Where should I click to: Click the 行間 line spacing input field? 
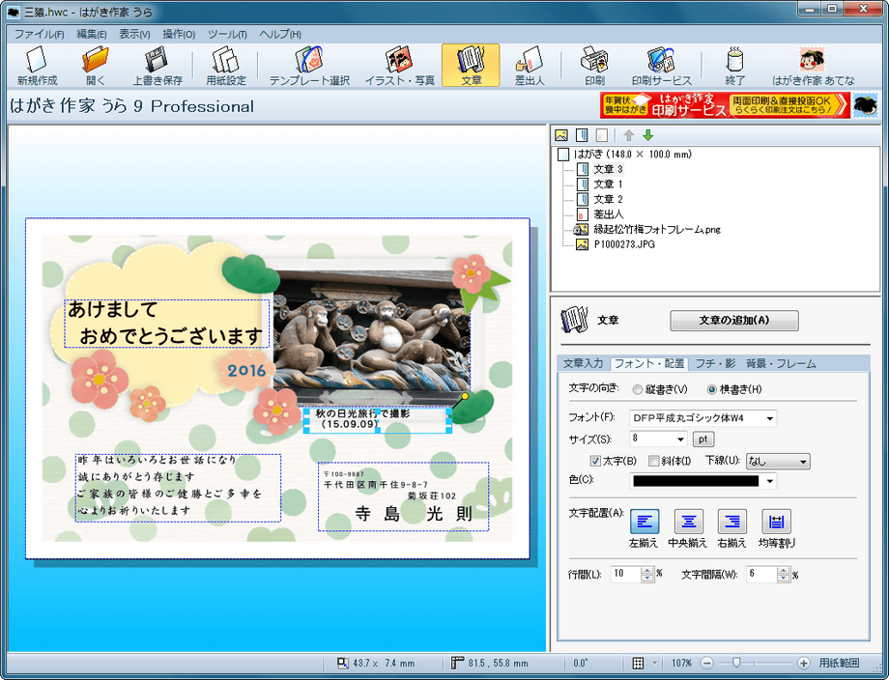[625, 574]
